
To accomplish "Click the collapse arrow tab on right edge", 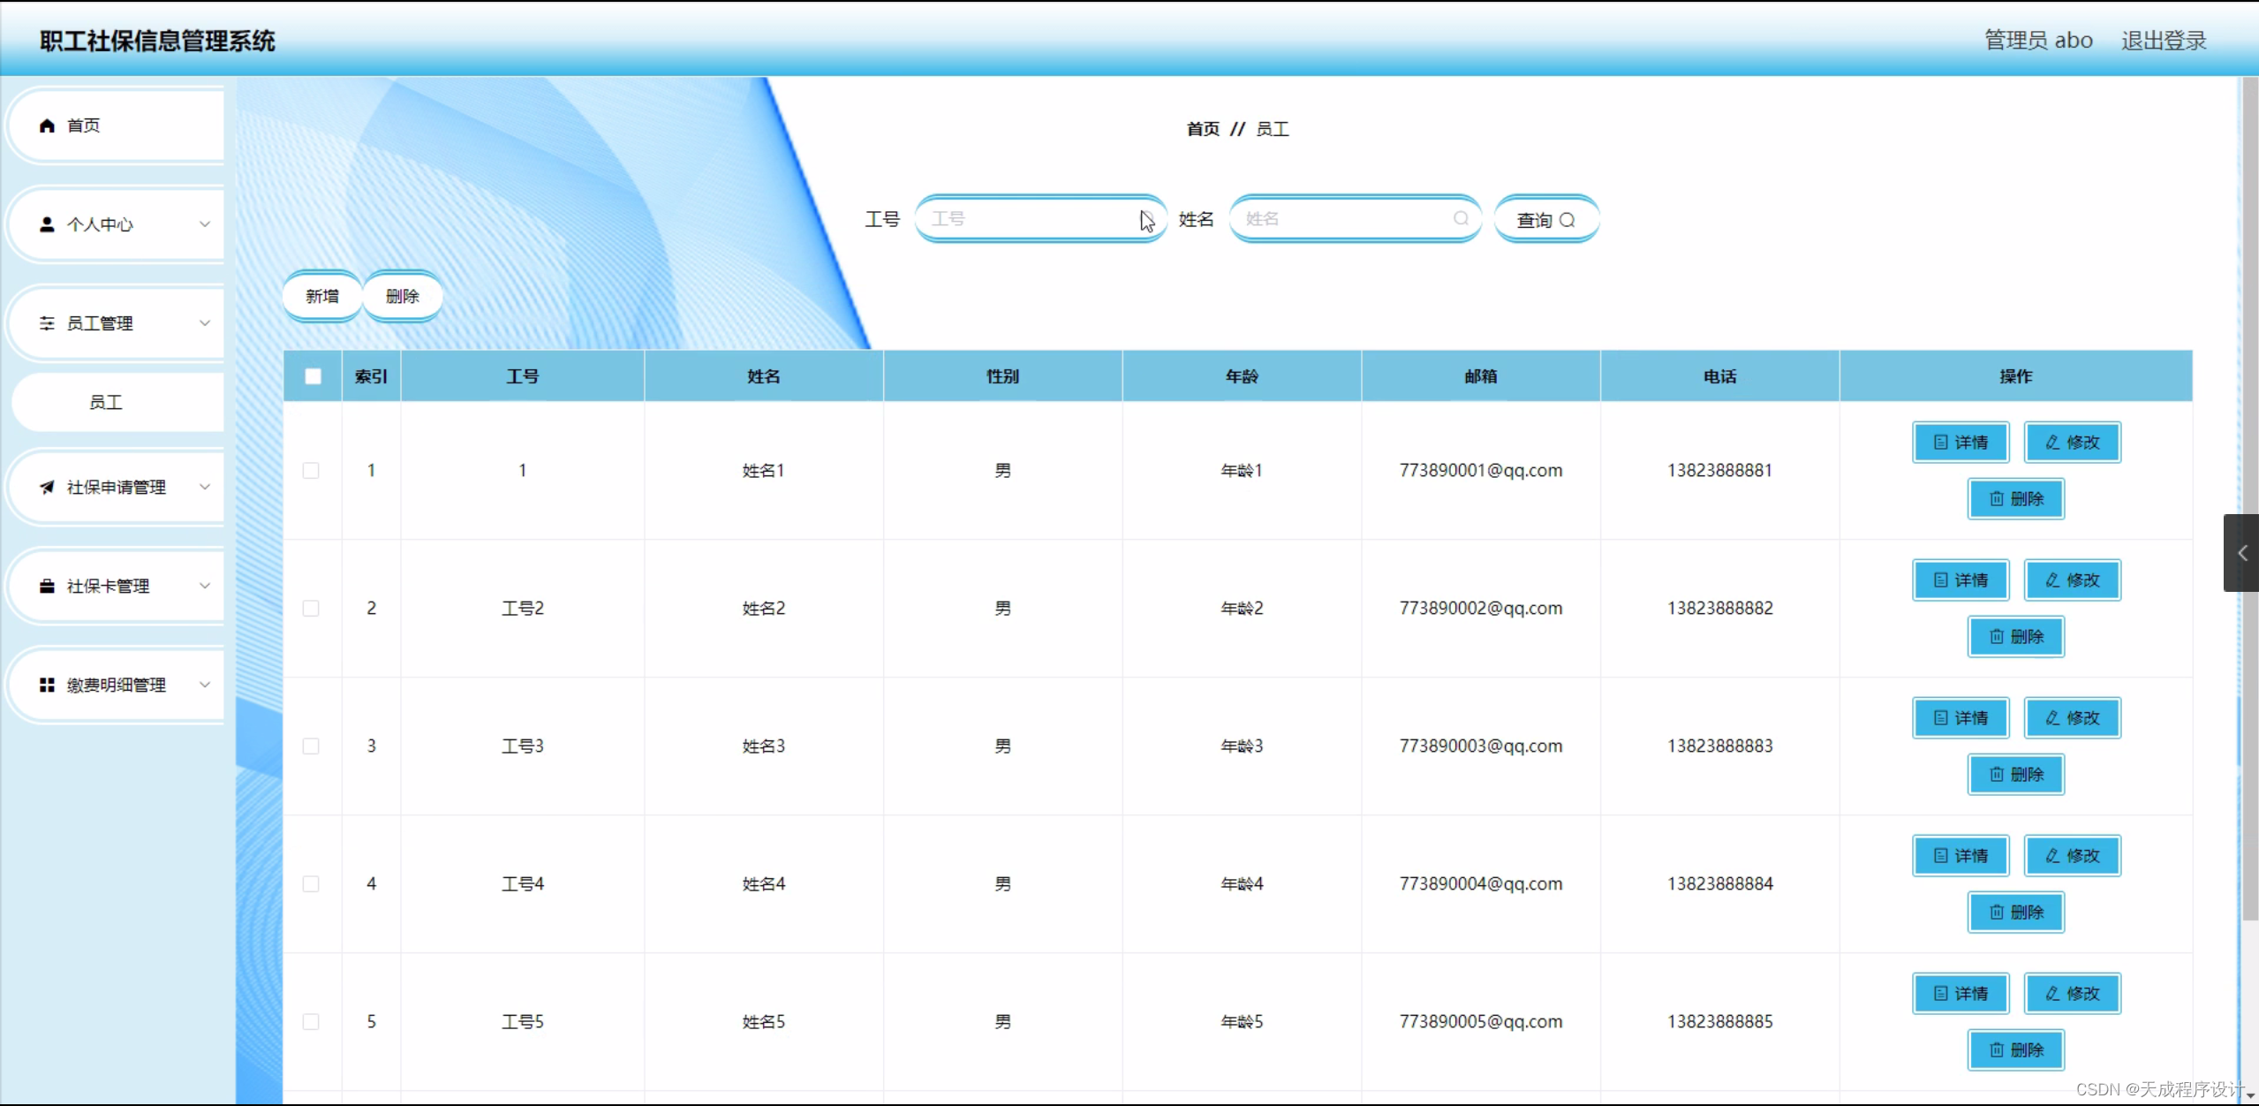I will [2241, 553].
